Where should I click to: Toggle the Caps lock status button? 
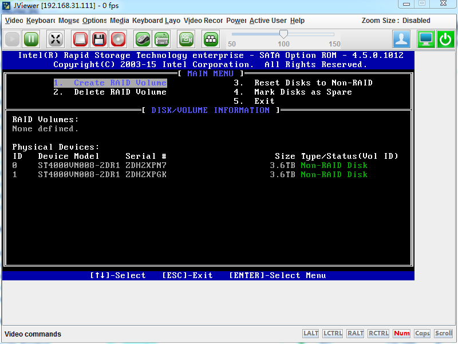[x=423, y=334]
